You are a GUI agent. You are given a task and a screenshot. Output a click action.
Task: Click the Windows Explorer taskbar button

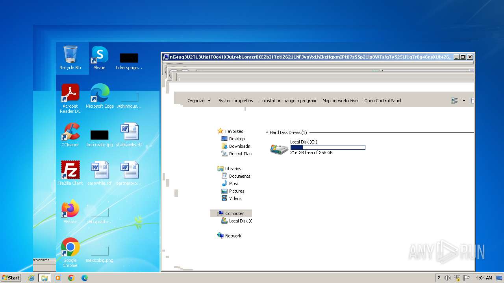click(x=44, y=278)
